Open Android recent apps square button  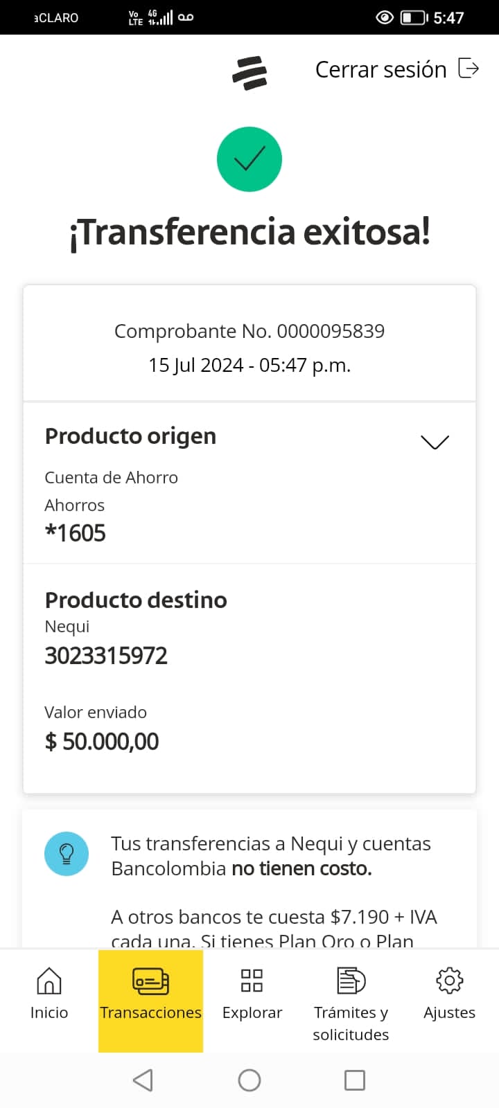coord(354,1080)
